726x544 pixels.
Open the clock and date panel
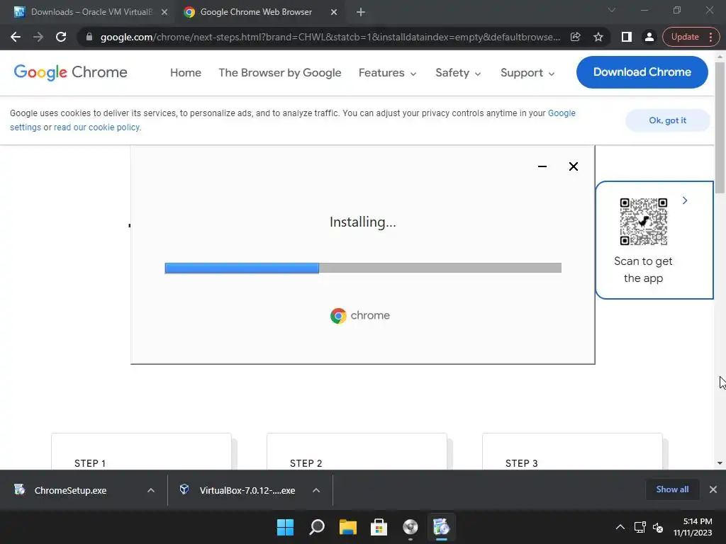(x=693, y=527)
